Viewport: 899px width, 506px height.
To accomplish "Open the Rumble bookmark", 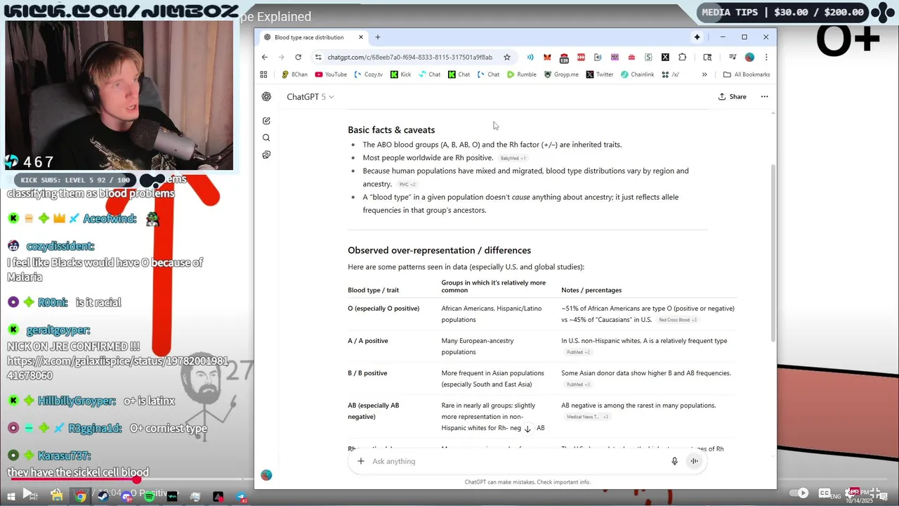I will (522, 74).
